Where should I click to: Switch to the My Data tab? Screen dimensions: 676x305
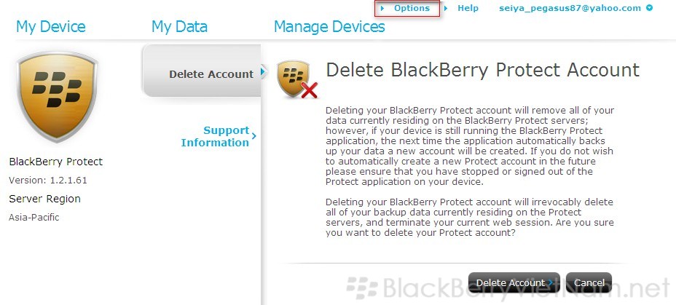pos(179,27)
